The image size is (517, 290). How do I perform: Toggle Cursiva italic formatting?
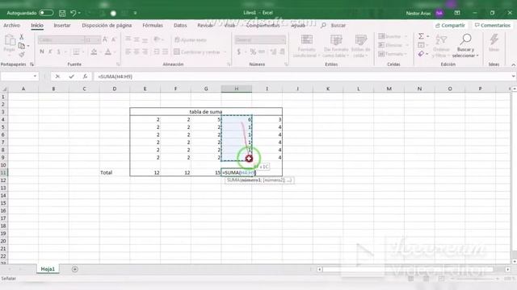click(50, 52)
